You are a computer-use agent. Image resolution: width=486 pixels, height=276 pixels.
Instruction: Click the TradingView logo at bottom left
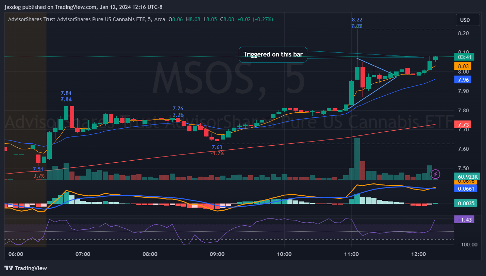point(26,268)
